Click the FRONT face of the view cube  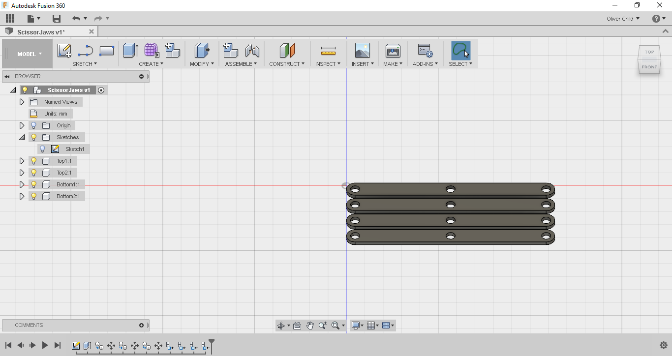649,67
